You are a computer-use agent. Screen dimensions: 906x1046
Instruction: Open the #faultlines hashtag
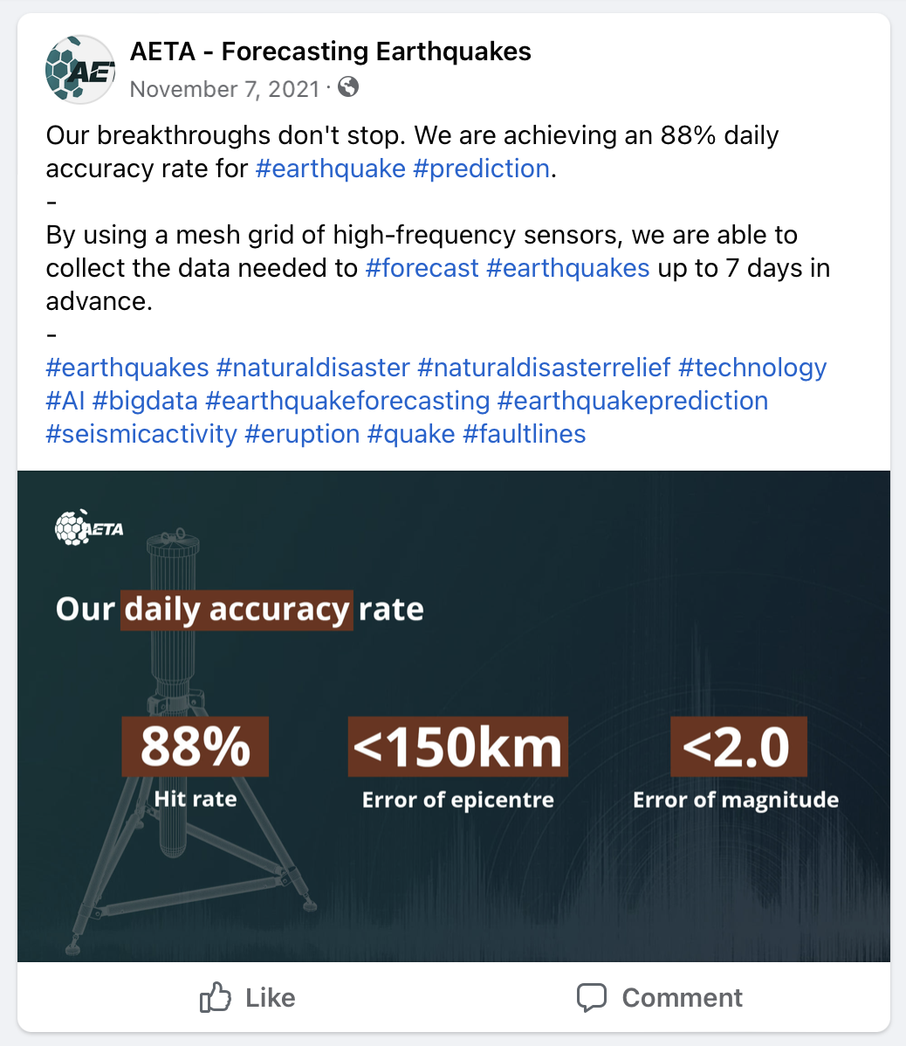coord(525,434)
